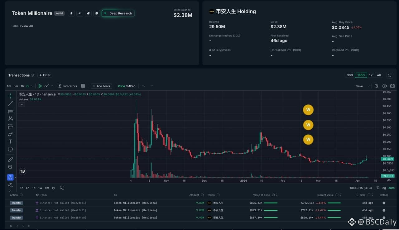Viewport: 399px width, 230px height.
Task: Expand the Save layout dropdown arrow
Action: (368, 86)
